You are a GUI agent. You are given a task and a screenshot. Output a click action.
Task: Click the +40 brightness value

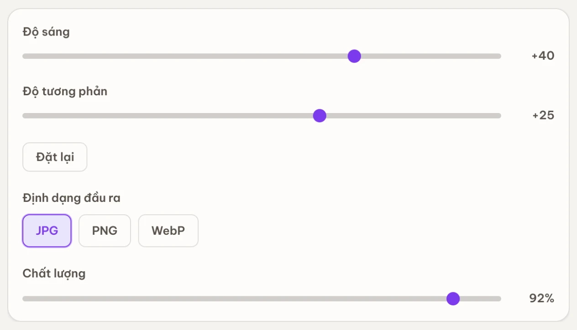point(543,56)
